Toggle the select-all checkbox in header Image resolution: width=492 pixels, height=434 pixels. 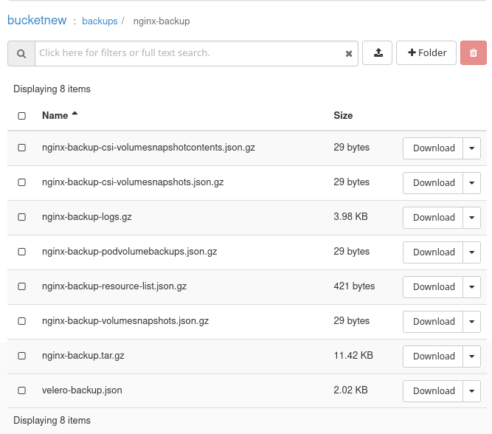pyautogui.click(x=22, y=116)
